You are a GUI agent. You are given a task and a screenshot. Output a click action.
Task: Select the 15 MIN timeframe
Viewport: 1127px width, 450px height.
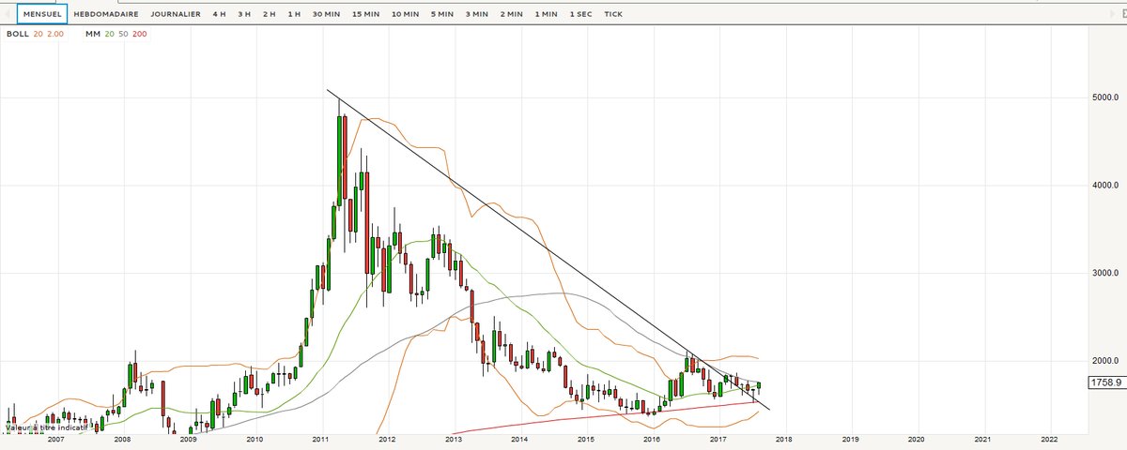pos(366,15)
